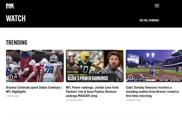Play the Week 3 Power Rankings video
Screen dimensions: 182x125
(70, 77)
